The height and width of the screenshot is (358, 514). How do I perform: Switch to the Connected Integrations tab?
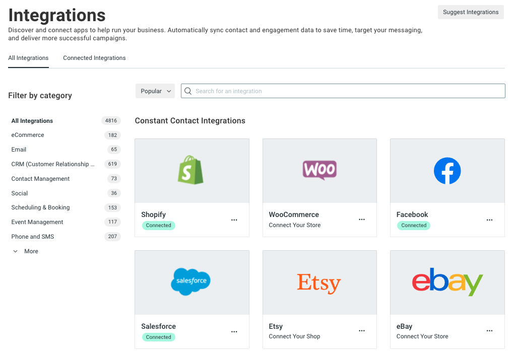[x=94, y=57]
